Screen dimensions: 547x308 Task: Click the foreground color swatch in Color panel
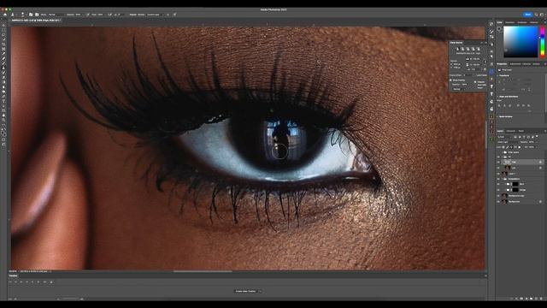pos(499,29)
